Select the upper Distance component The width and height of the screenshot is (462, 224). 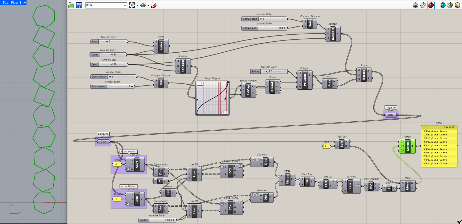click(262, 162)
